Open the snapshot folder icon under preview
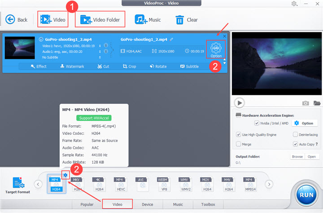Image resolution: width=323 pixels, height=213 pixels. tap(317, 103)
